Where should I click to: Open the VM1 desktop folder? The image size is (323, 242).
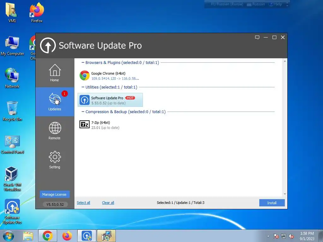pyautogui.click(x=12, y=12)
